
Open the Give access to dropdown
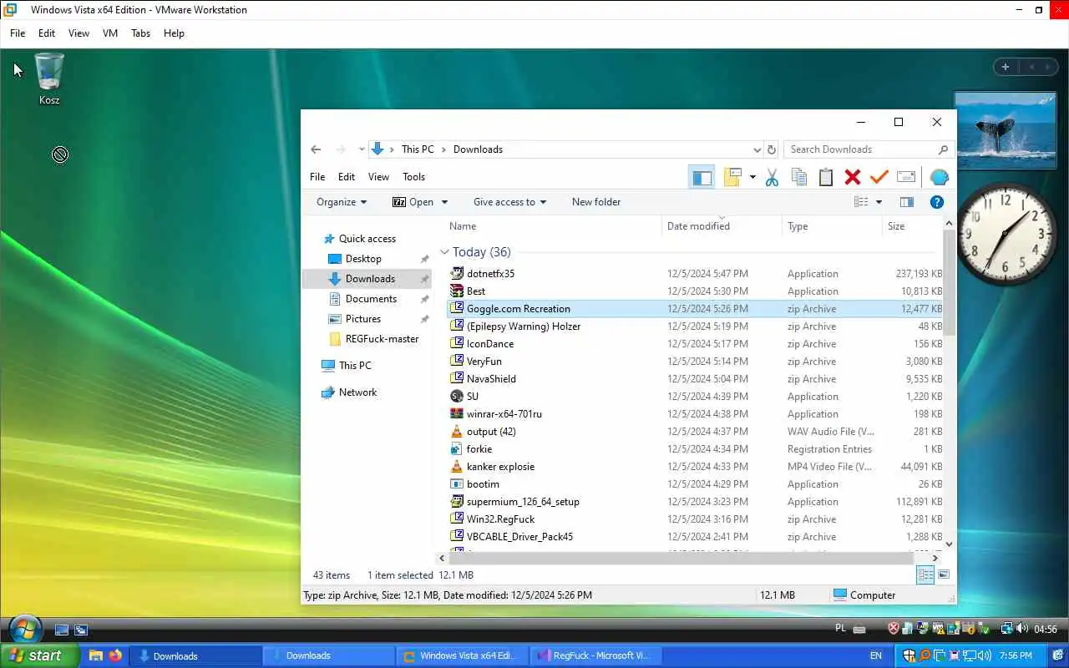click(509, 202)
